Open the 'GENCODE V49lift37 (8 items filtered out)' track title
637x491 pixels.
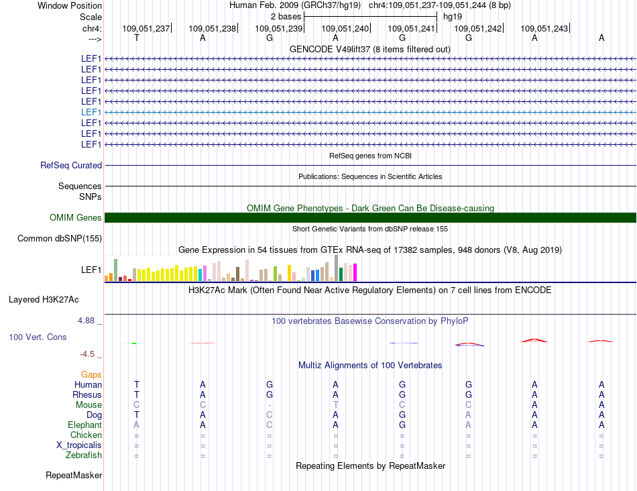coord(370,49)
